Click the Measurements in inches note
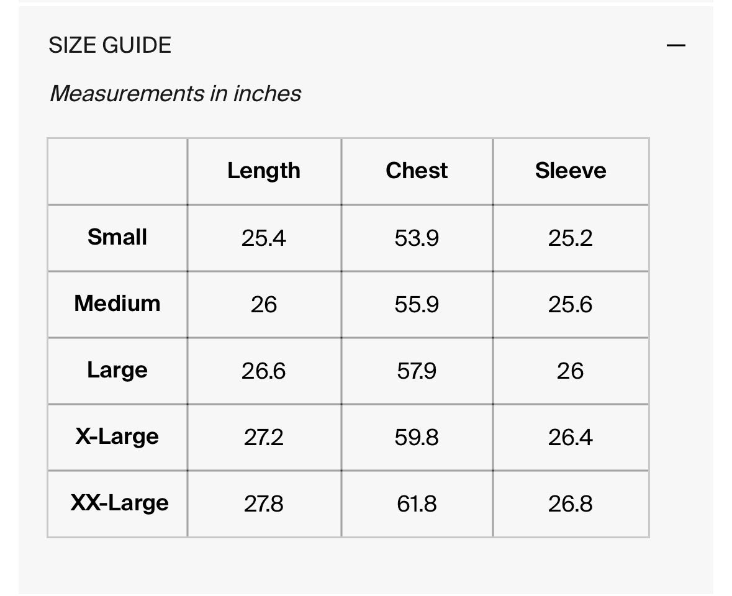The height and width of the screenshot is (596, 732). tap(175, 94)
